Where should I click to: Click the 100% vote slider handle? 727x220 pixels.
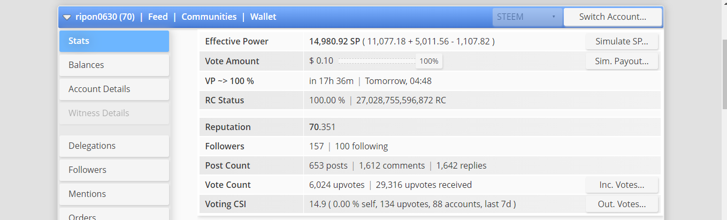click(x=429, y=61)
